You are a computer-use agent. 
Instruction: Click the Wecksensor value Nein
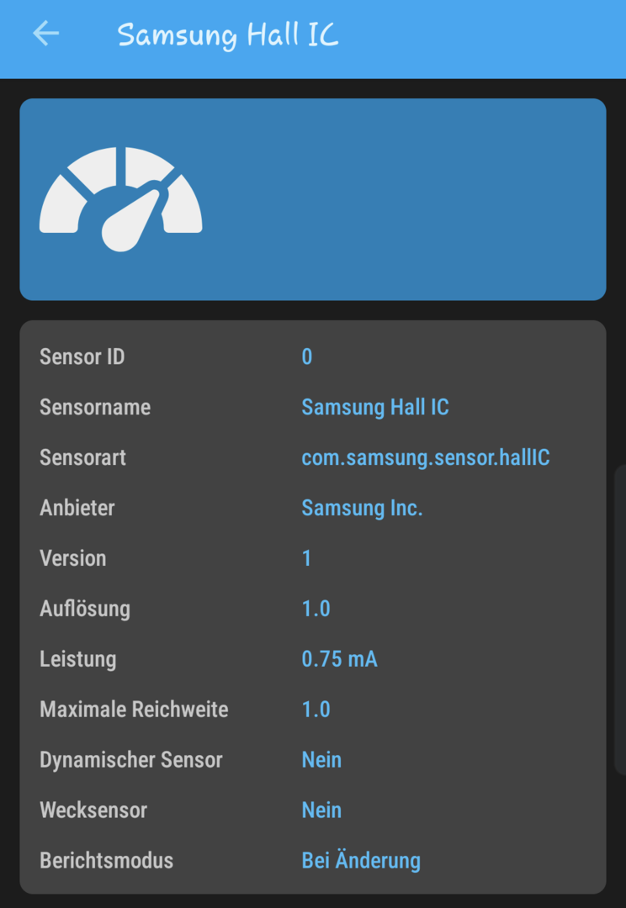(321, 810)
